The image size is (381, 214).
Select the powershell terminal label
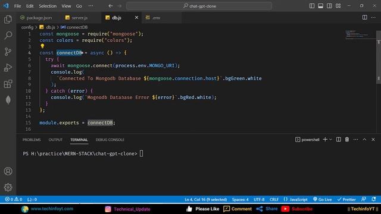tap(307, 140)
